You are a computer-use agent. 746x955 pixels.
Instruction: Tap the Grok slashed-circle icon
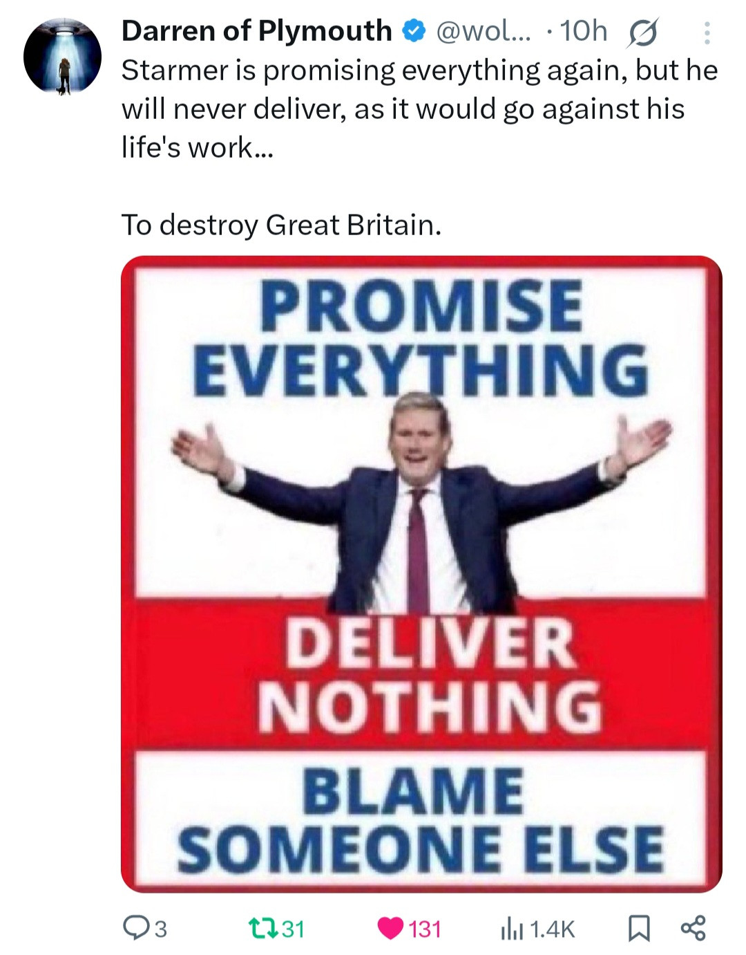click(642, 33)
